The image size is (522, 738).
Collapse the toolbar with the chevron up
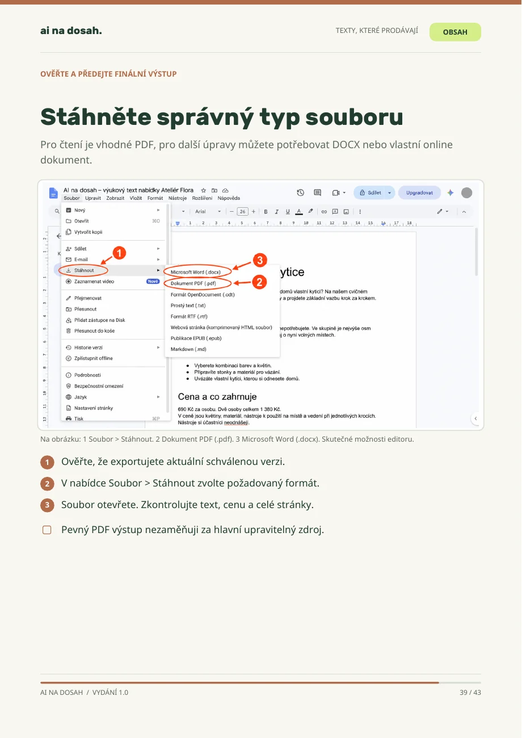464,211
